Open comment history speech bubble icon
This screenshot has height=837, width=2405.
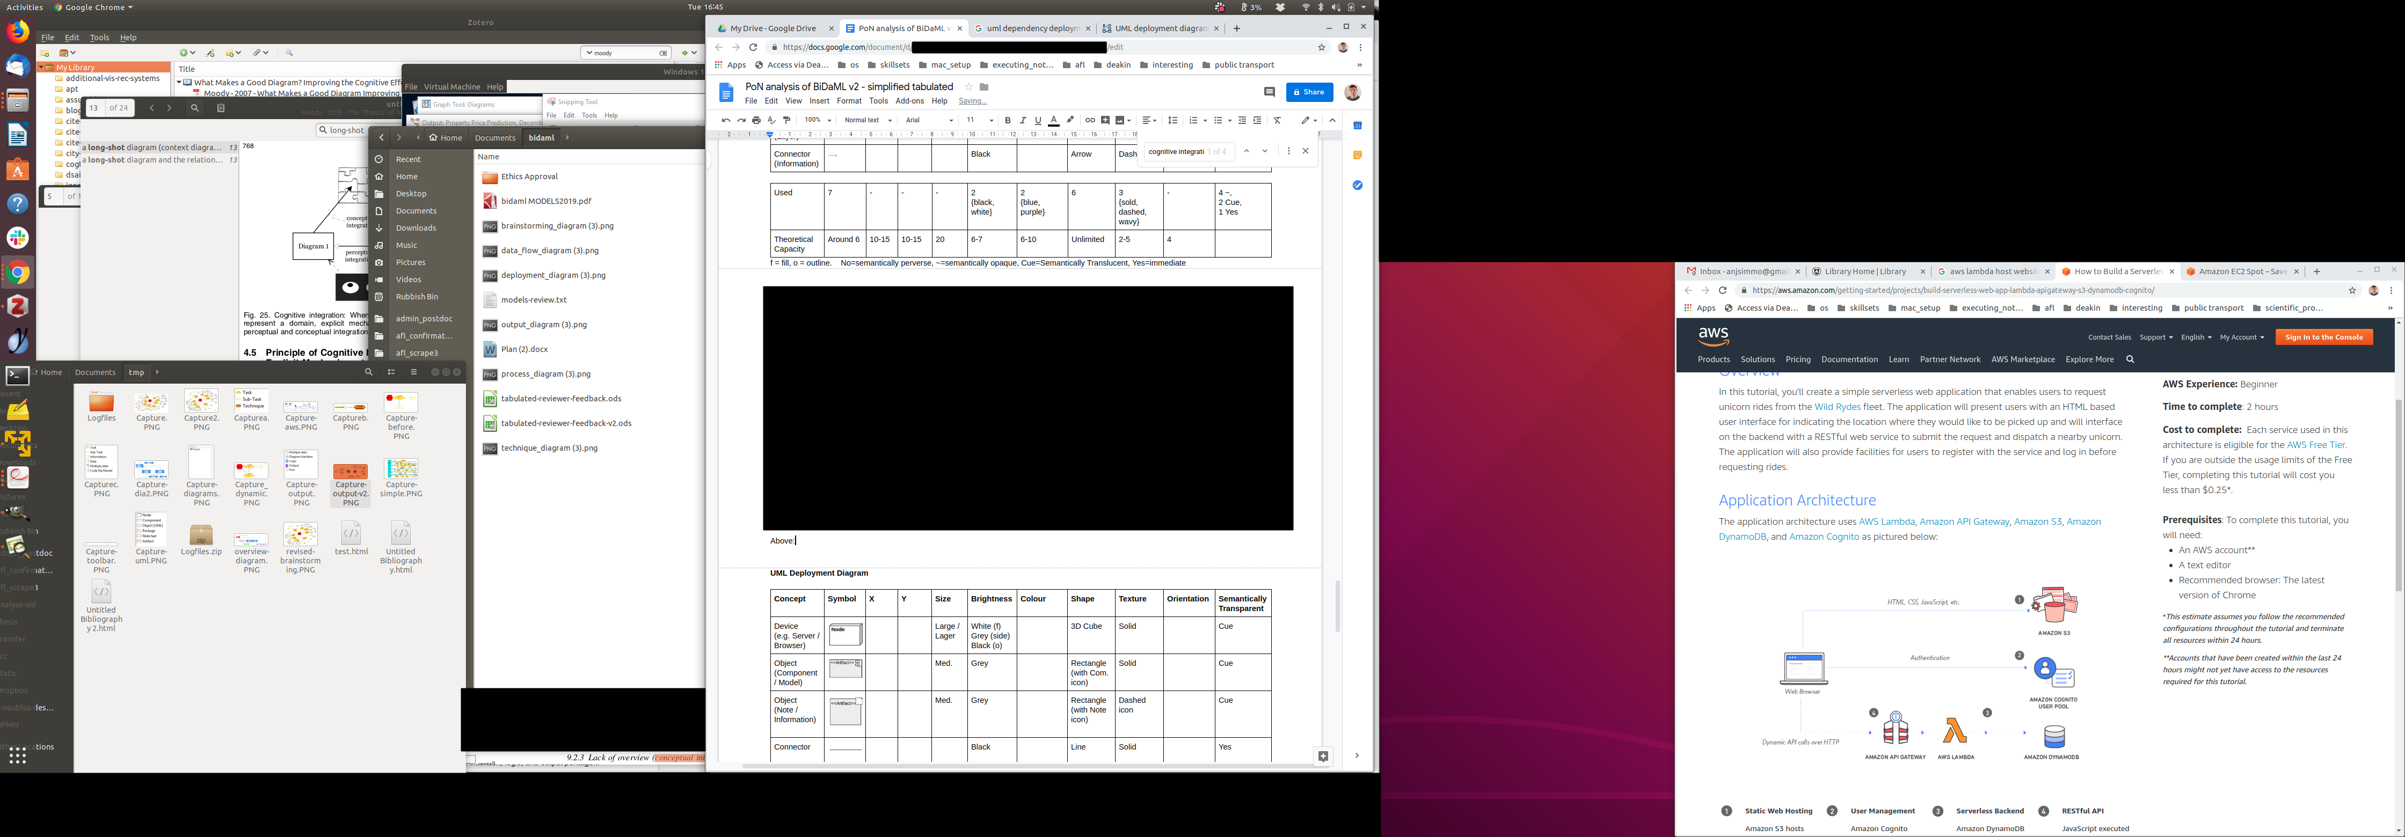(x=1269, y=92)
